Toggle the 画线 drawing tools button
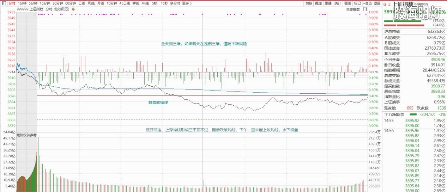The width and height of the screenshot is (447, 192). click(348, 3)
